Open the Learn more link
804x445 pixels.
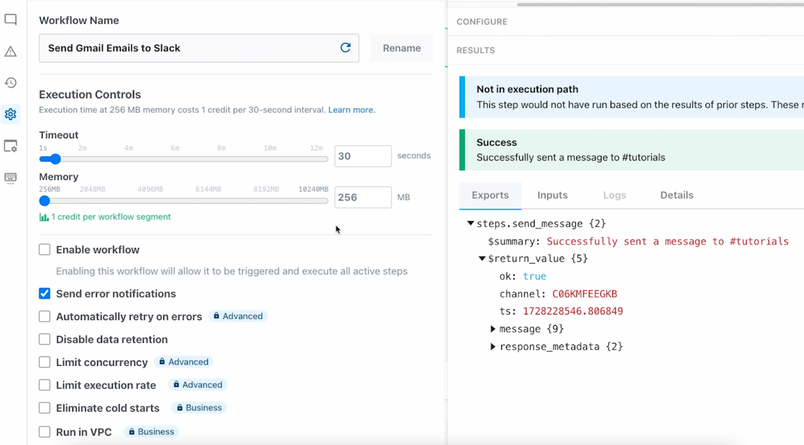point(351,110)
